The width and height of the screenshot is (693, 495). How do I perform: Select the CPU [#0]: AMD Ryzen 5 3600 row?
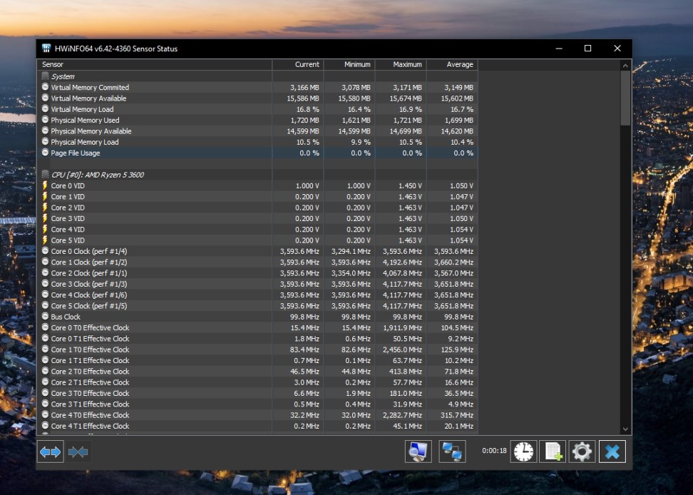point(257,175)
